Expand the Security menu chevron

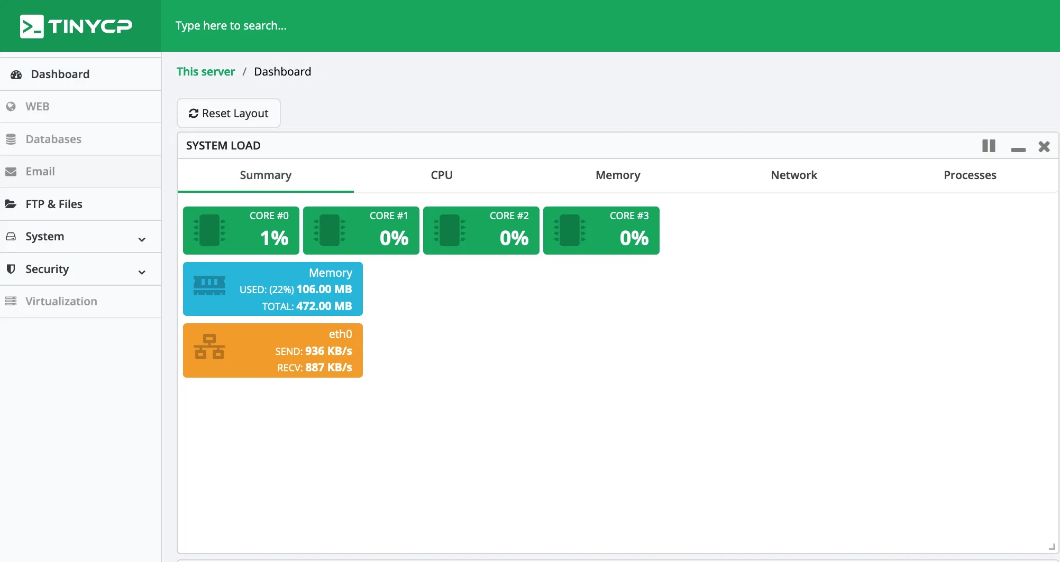click(142, 273)
